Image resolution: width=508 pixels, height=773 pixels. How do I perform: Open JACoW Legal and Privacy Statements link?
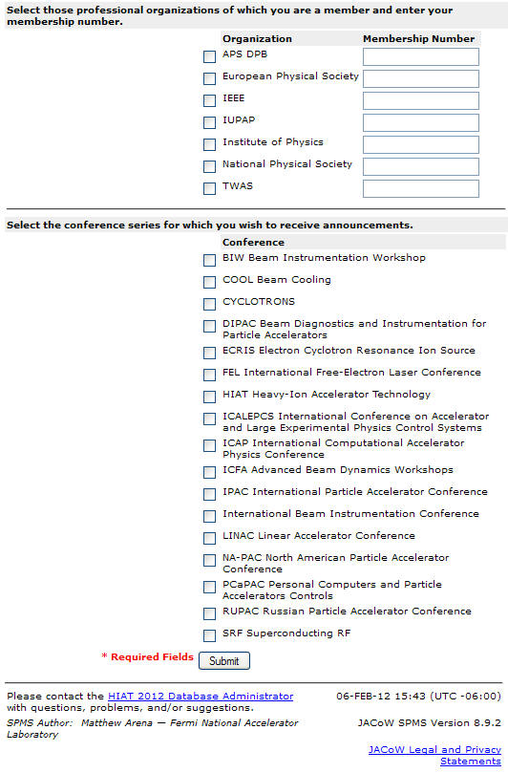click(434, 755)
